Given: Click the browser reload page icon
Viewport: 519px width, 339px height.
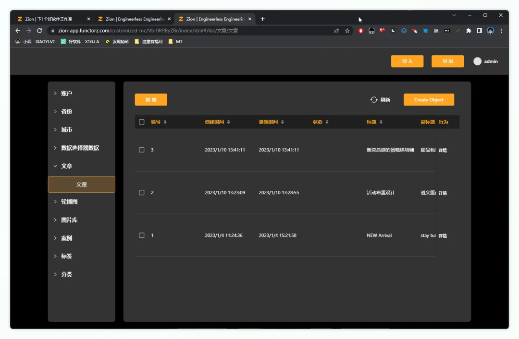Looking at the screenshot, I should [x=39, y=31].
